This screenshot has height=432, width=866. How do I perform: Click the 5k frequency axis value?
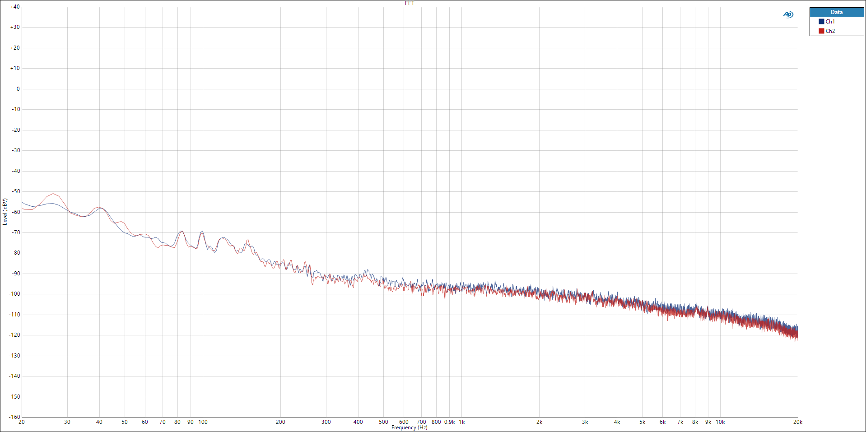click(x=642, y=422)
